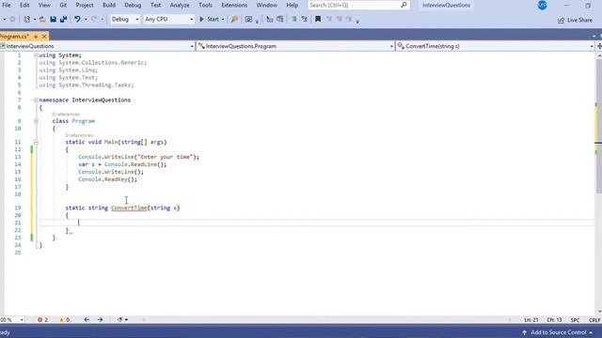Click the Save All toolbar icon
This screenshot has height=338, width=602.
pyautogui.click(x=63, y=19)
